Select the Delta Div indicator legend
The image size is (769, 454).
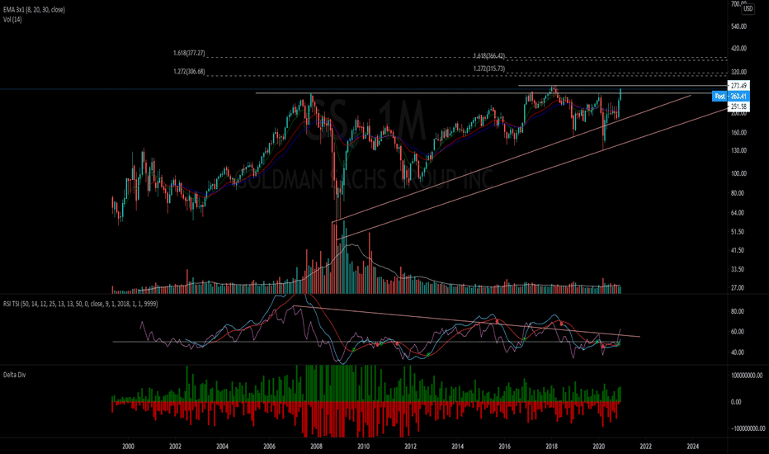(x=14, y=375)
